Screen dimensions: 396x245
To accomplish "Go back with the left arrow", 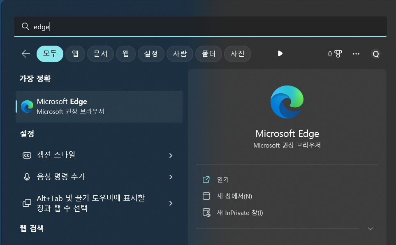I will tap(26, 53).
